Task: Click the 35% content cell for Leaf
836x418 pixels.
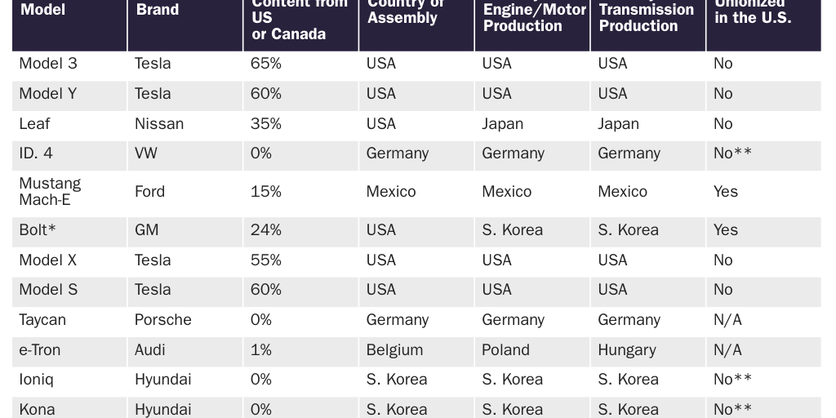Action: [266, 124]
